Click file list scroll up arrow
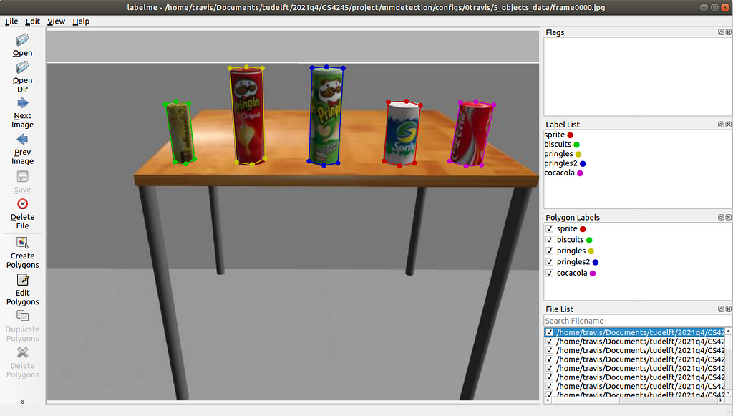The height and width of the screenshot is (416, 733). tap(728, 332)
